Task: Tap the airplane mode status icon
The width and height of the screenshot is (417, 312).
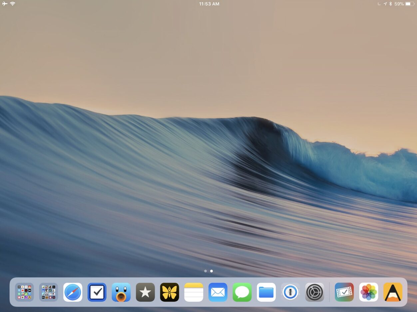Action: click(x=5, y=4)
